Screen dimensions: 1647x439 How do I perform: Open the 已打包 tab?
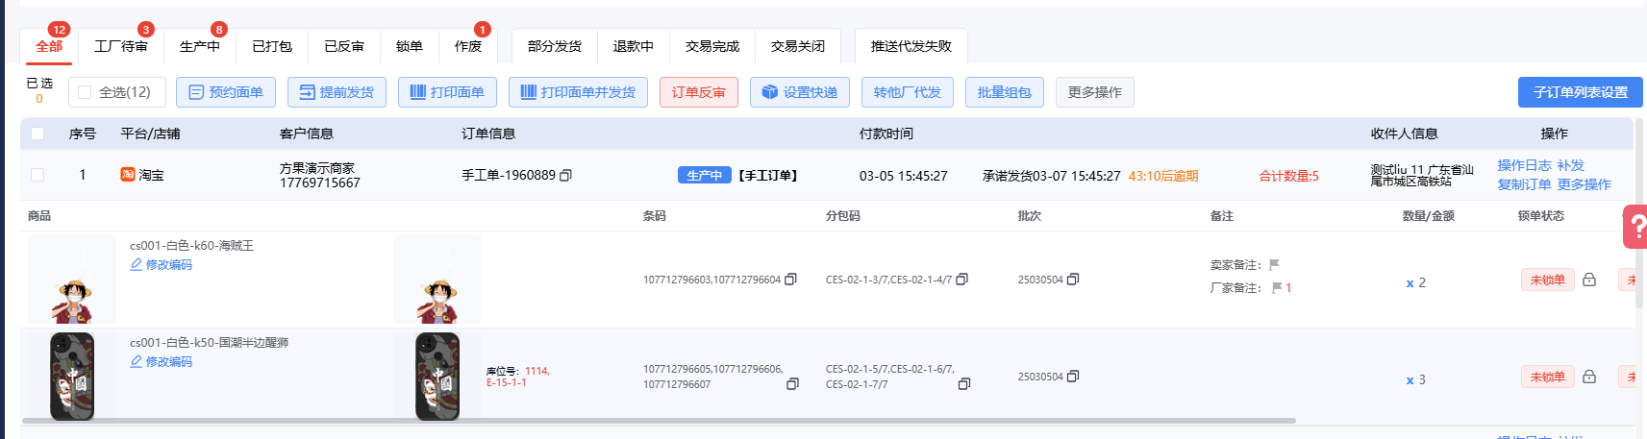pos(272,46)
